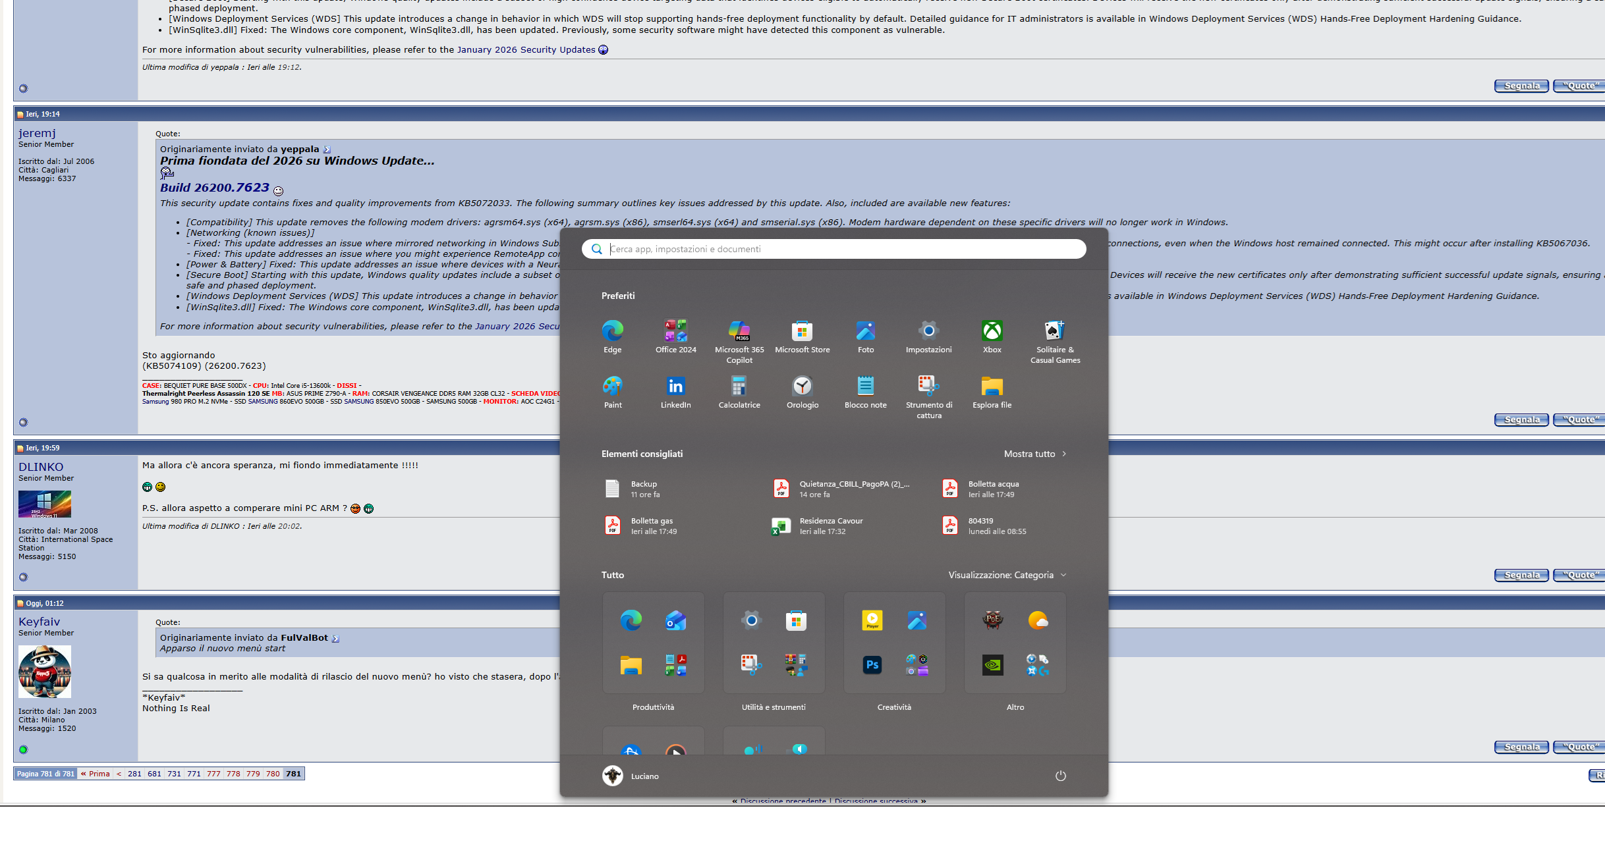1605x860 pixels.
Task: Open the Produttività category folder
Action: [653, 643]
